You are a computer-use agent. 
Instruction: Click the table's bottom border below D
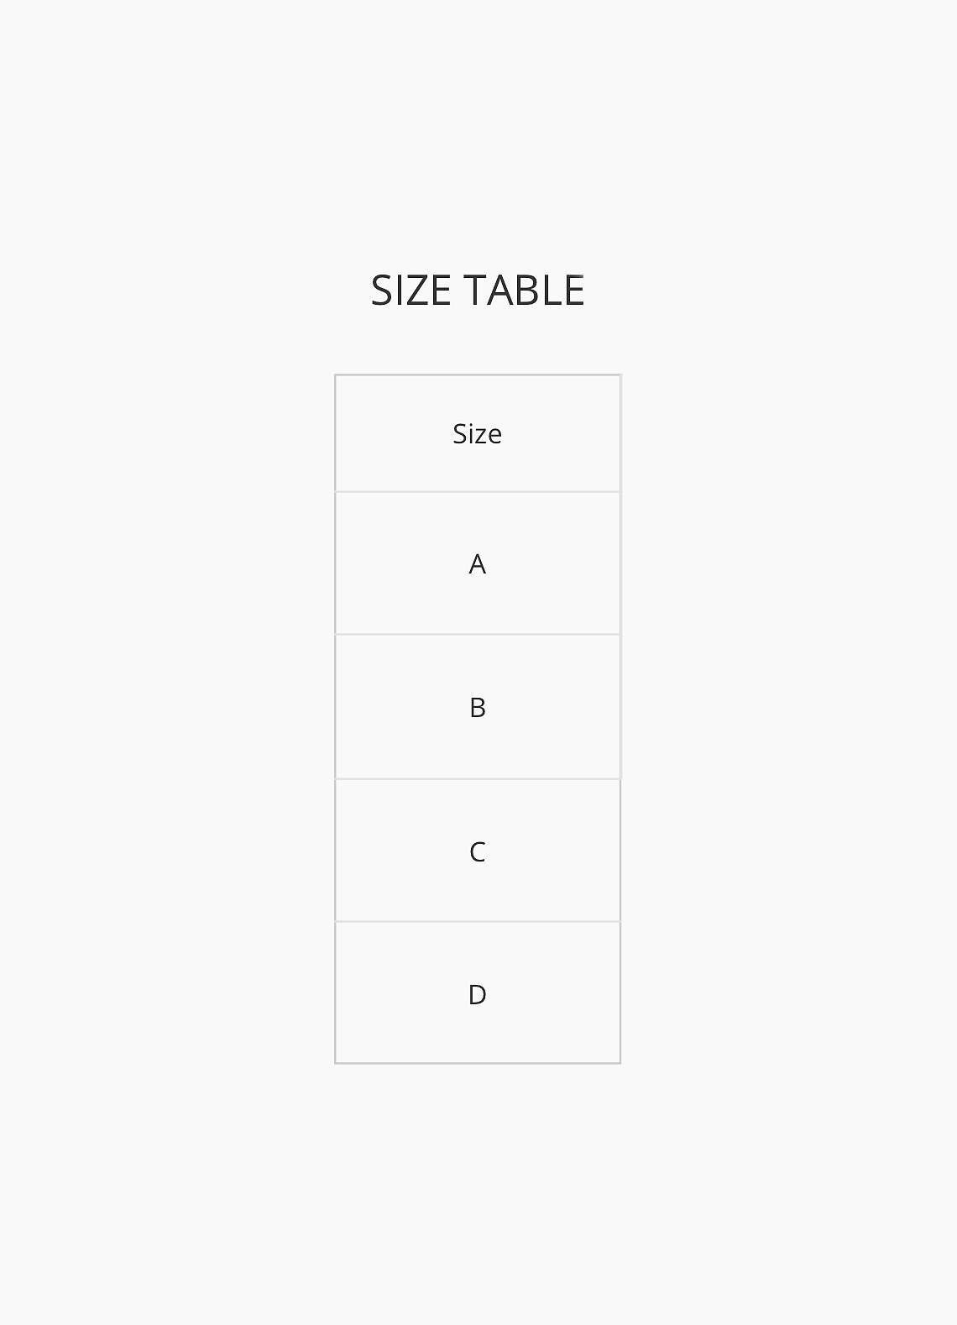point(478,1063)
